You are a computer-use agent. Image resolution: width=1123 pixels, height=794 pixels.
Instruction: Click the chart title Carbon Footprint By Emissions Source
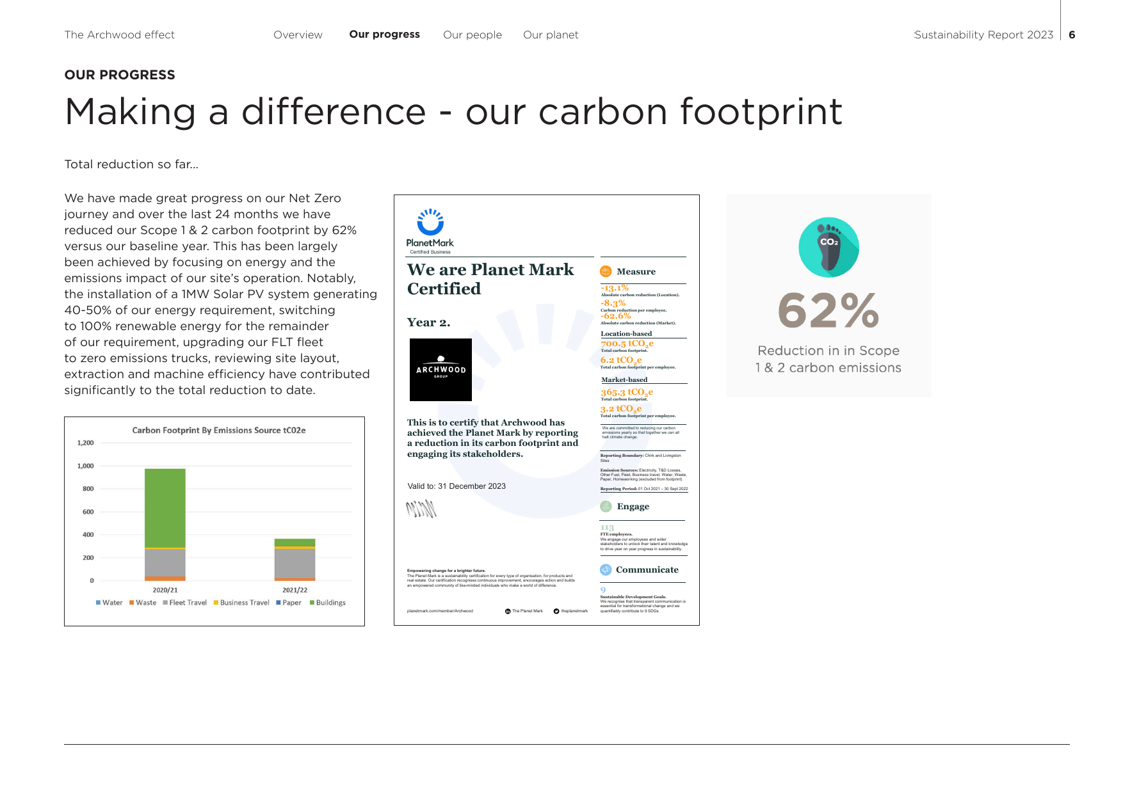218,431
